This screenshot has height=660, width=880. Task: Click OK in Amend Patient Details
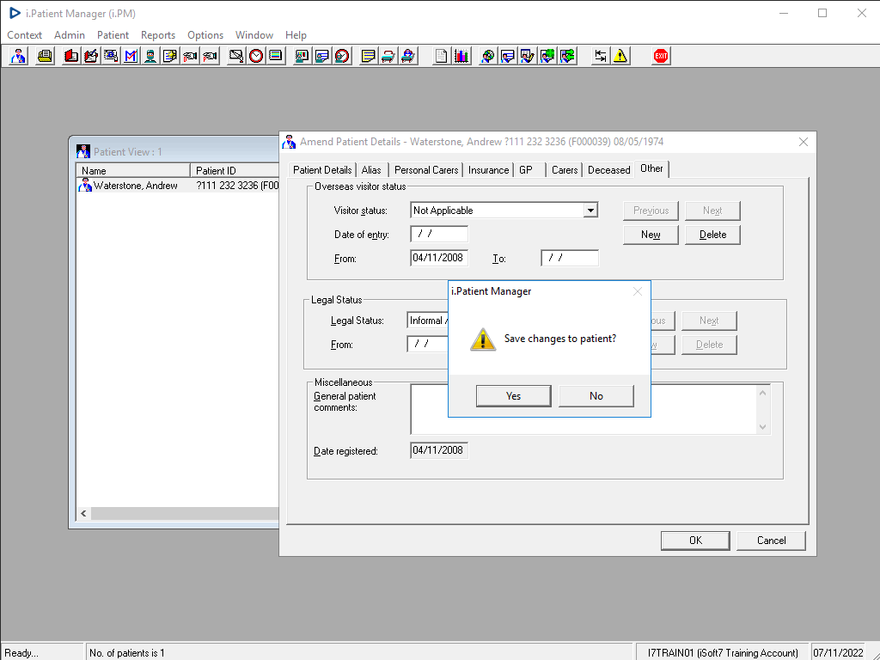[695, 541]
